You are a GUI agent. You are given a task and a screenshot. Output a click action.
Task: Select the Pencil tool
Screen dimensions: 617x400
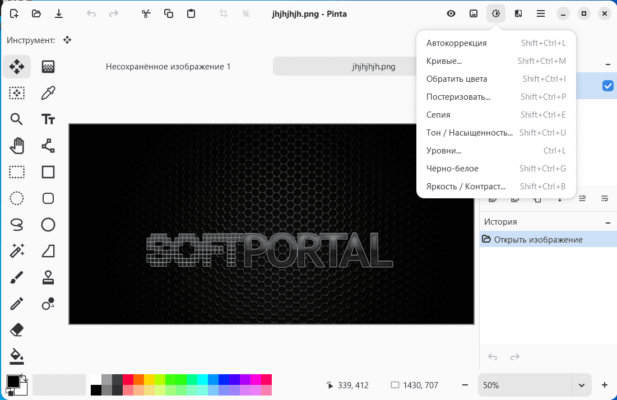click(17, 304)
